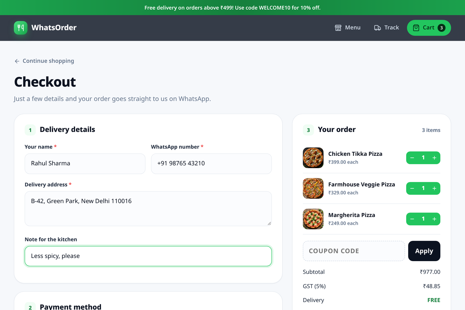Click the WhatsOrder brand name

coord(54,27)
